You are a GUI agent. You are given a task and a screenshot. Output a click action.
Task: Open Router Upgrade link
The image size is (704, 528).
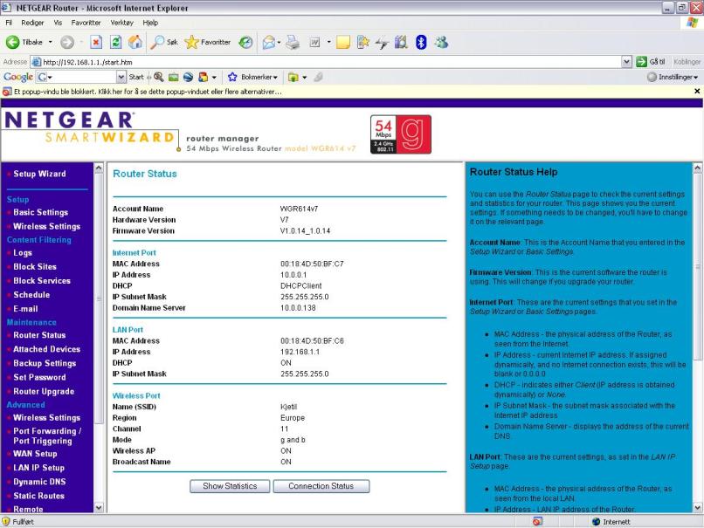[44, 391]
